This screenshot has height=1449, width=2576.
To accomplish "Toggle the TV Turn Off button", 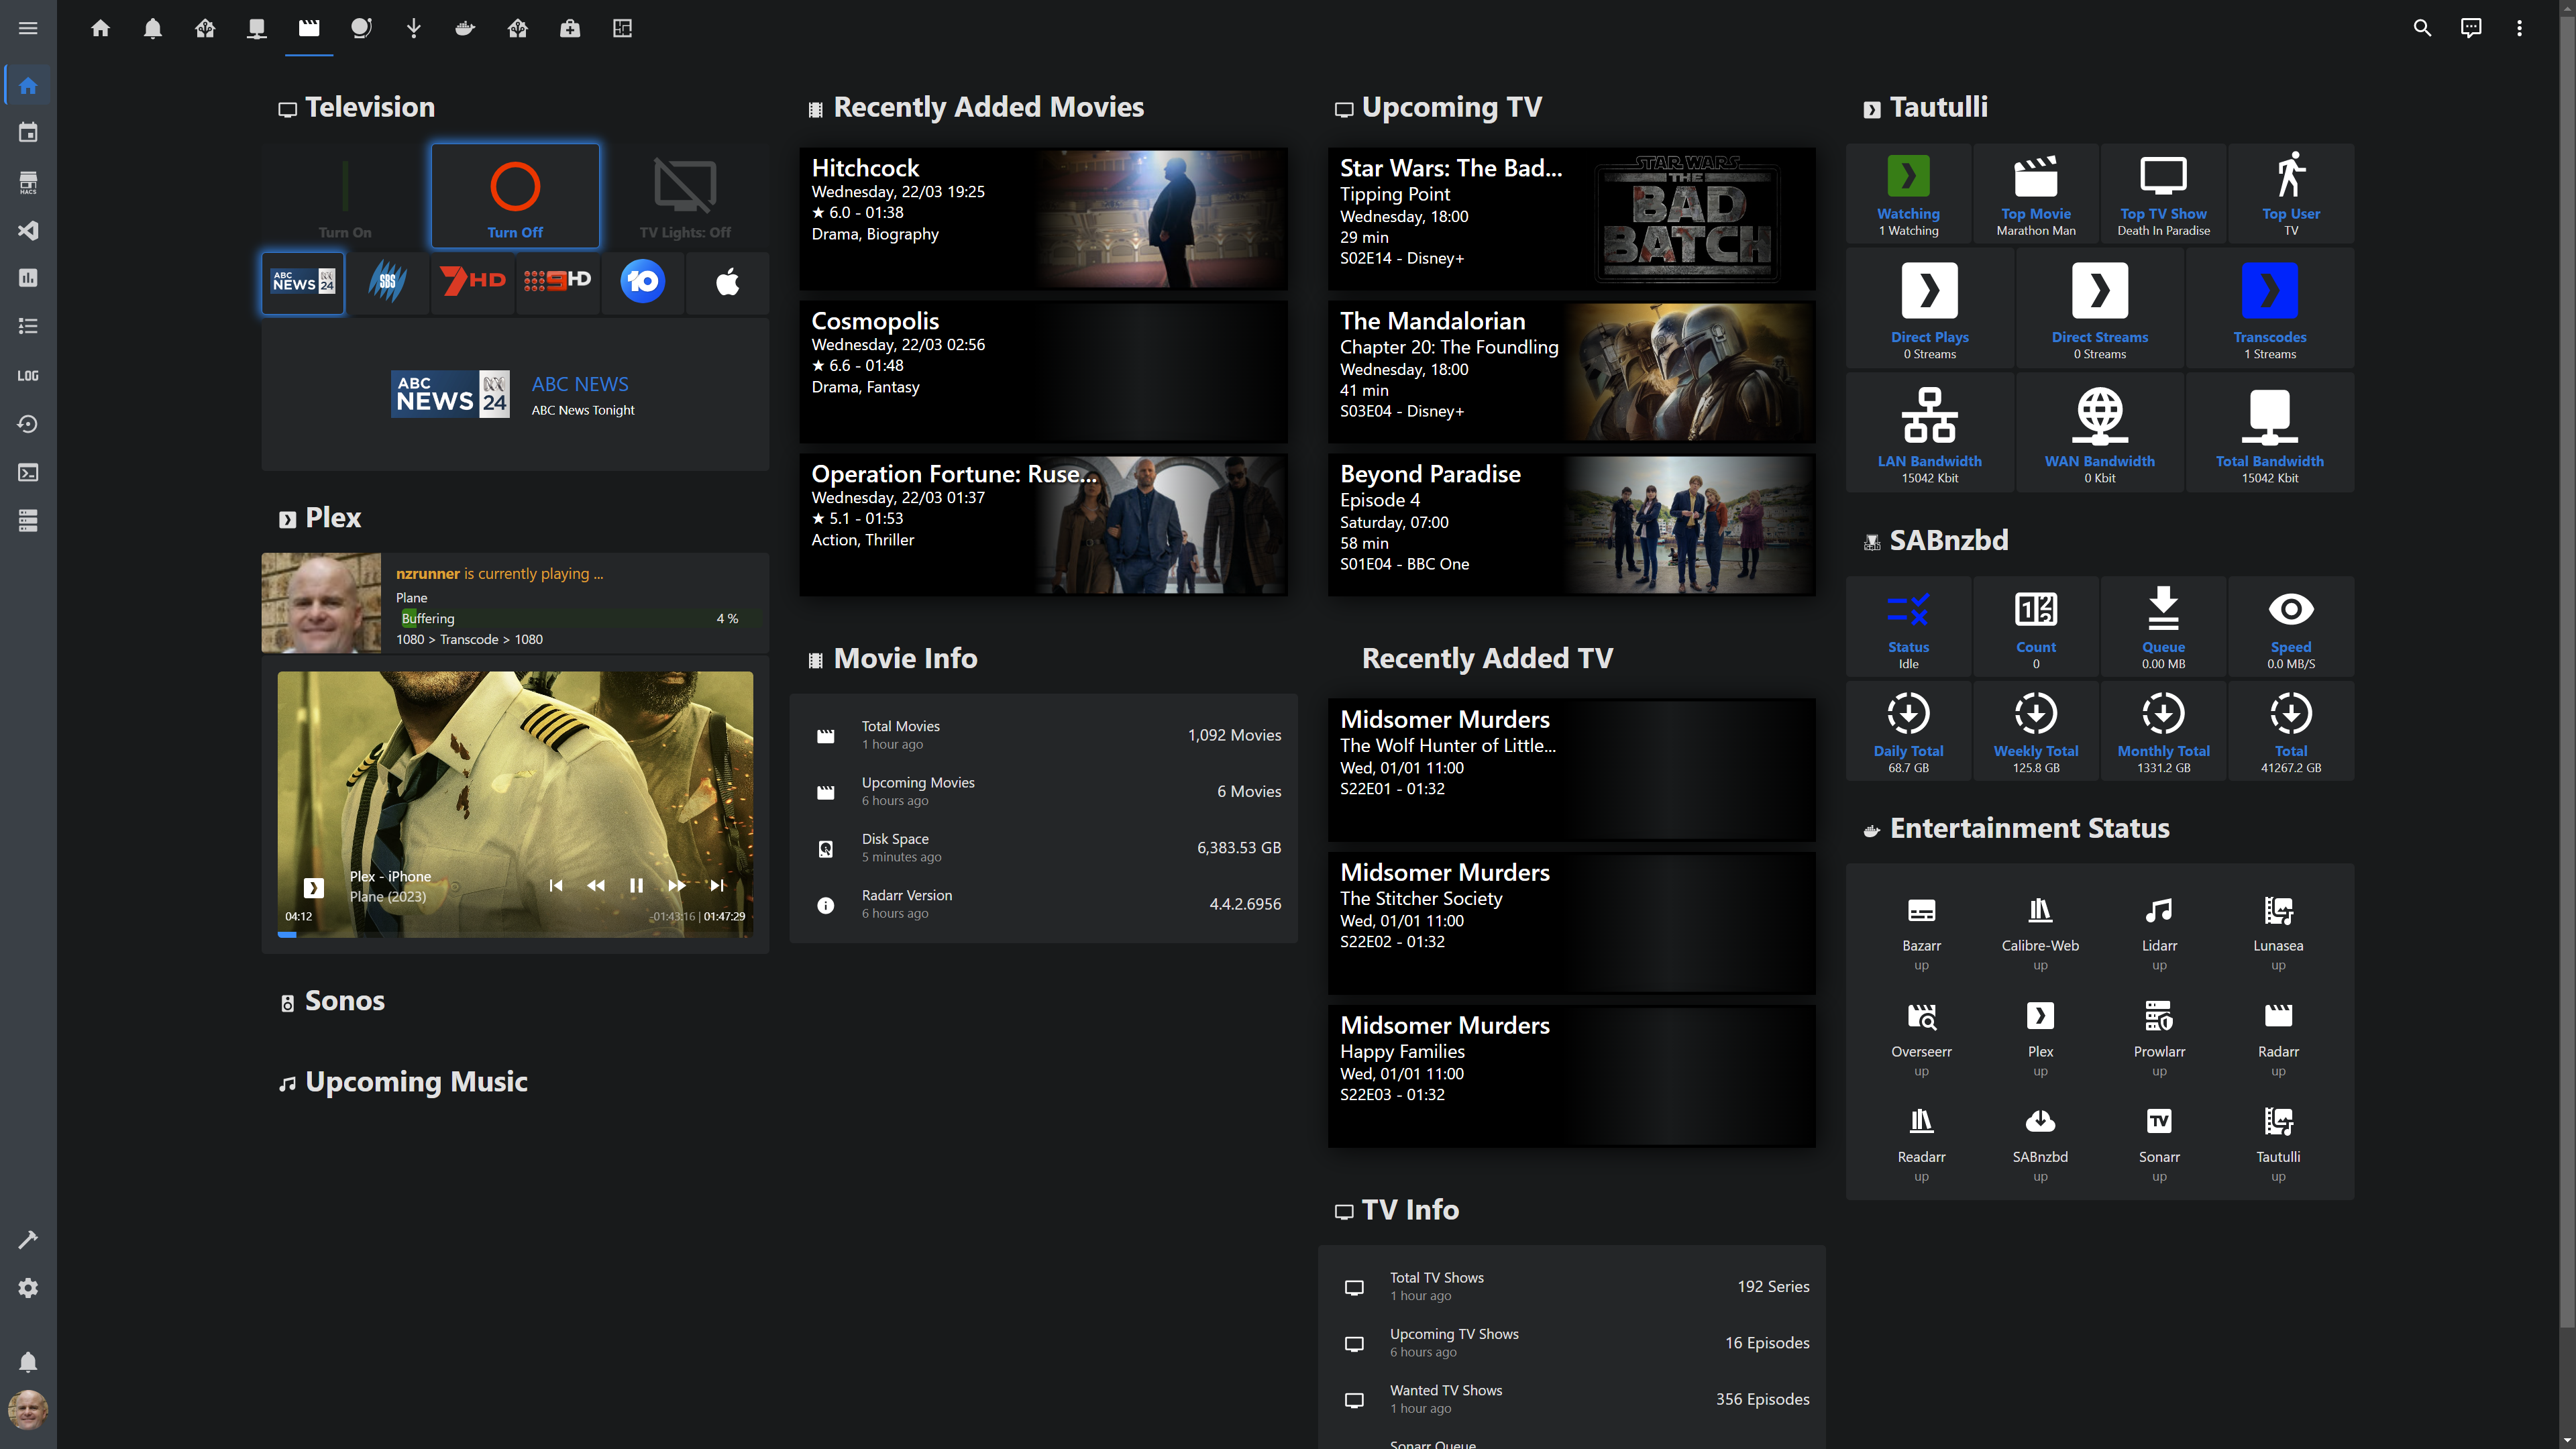I will (515, 196).
